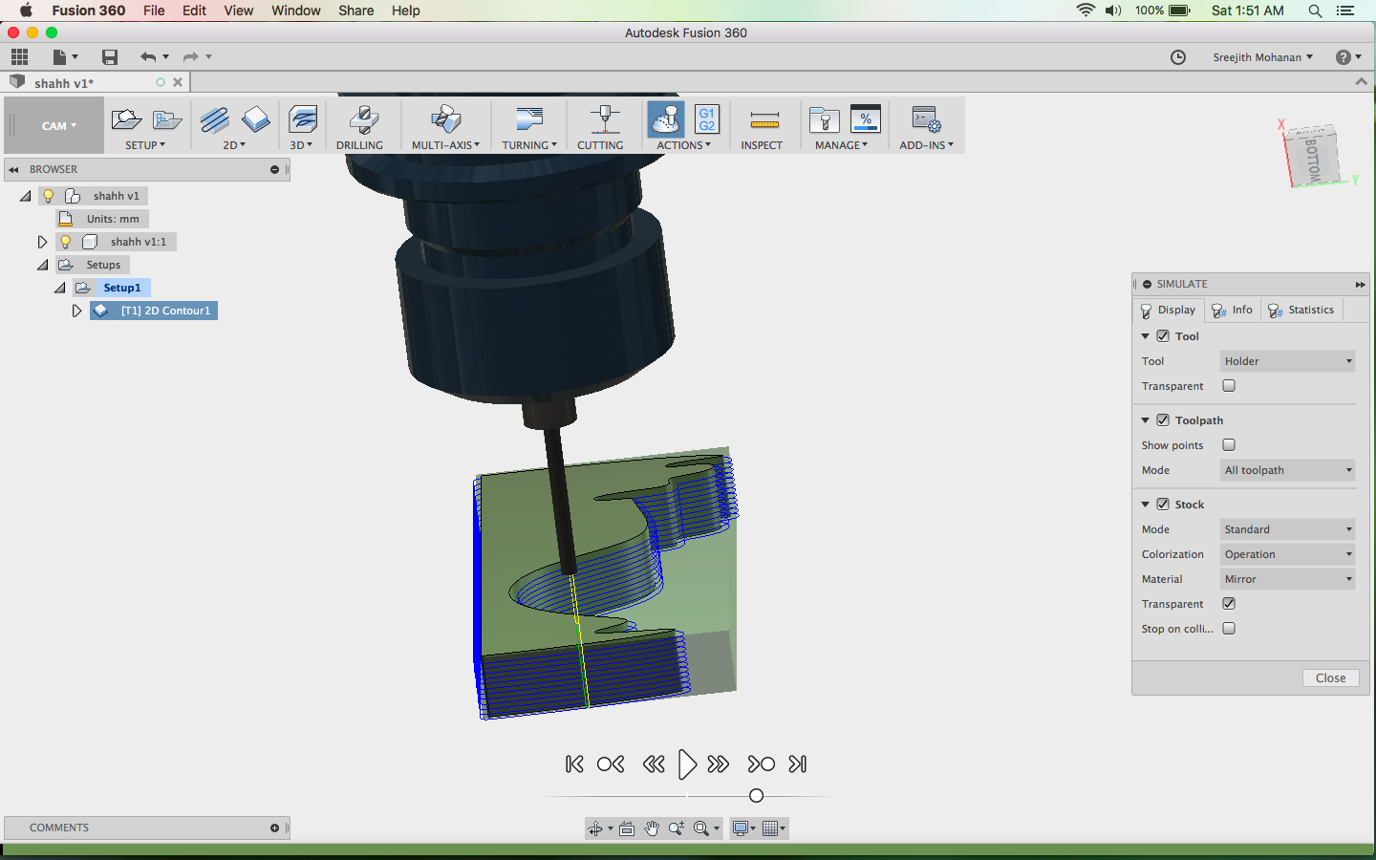Open the Window menu
This screenshot has width=1376, height=860.
[x=296, y=11]
